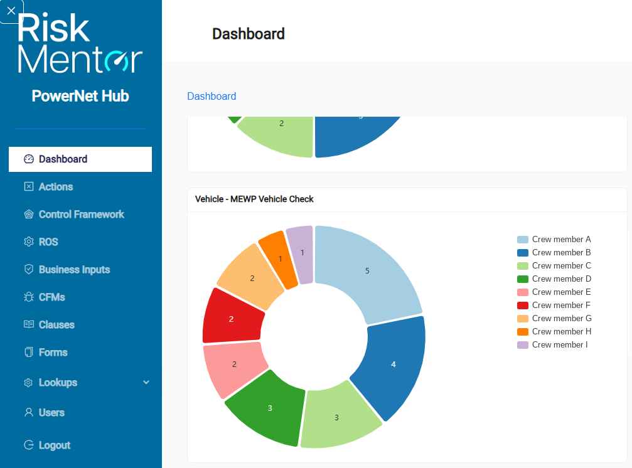632x468 pixels.
Task: Log out via Logout item
Action: click(55, 445)
